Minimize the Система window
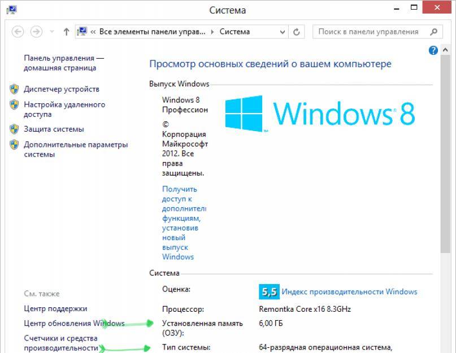This screenshot has height=353, width=456. coord(396,9)
